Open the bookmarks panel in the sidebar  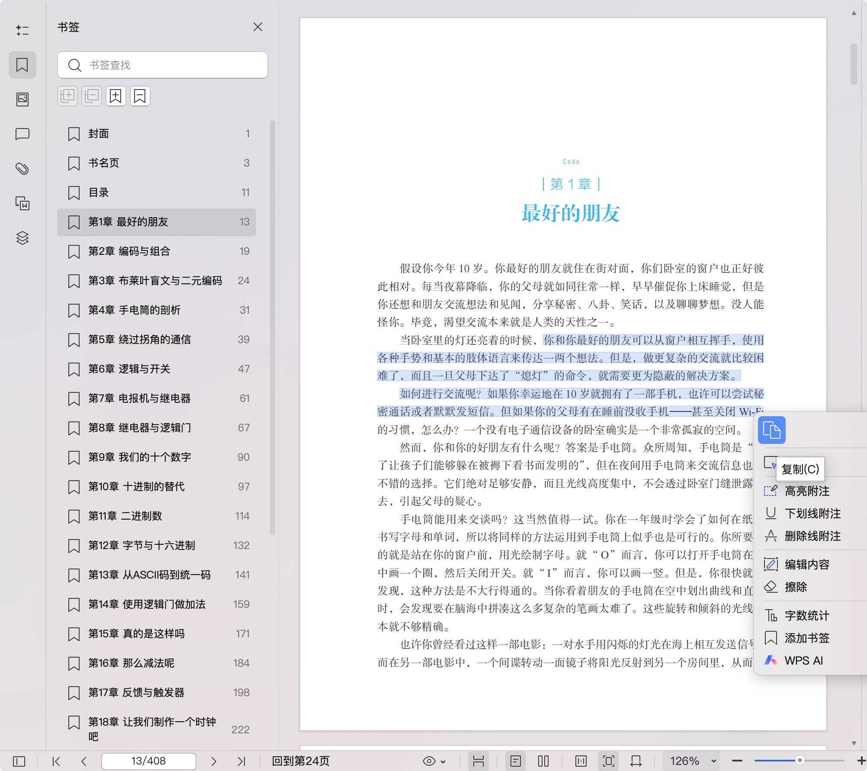coord(22,65)
